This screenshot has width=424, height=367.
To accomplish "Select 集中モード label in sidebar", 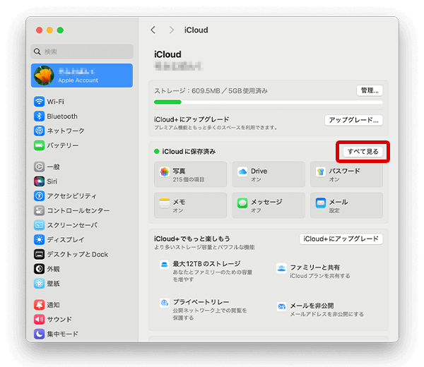I will tap(62, 334).
